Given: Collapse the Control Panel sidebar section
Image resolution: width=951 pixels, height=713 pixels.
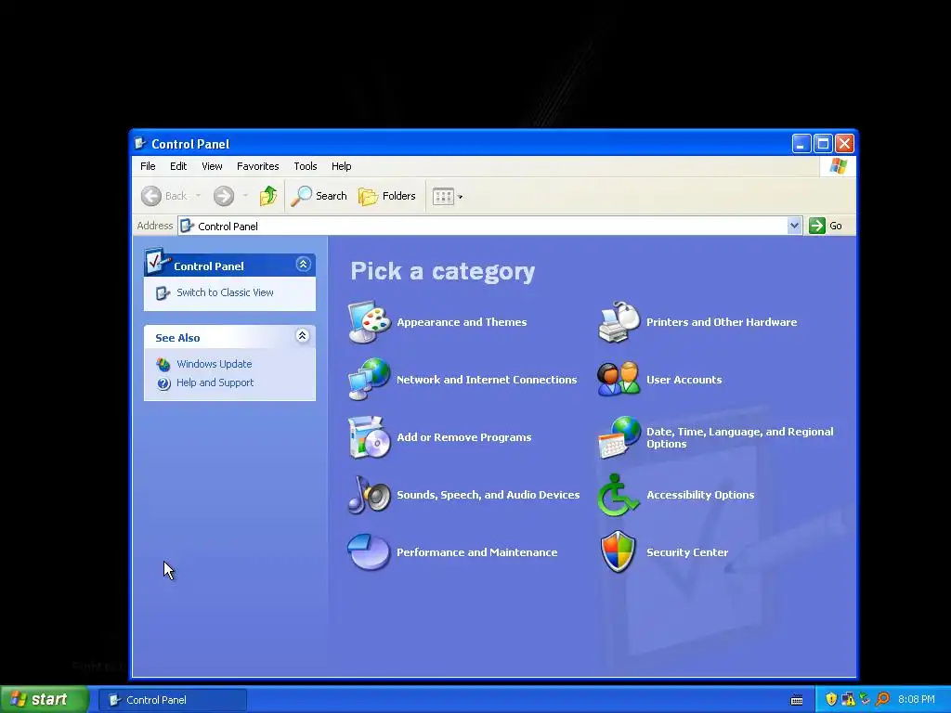Looking at the screenshot, I should 303,265.
